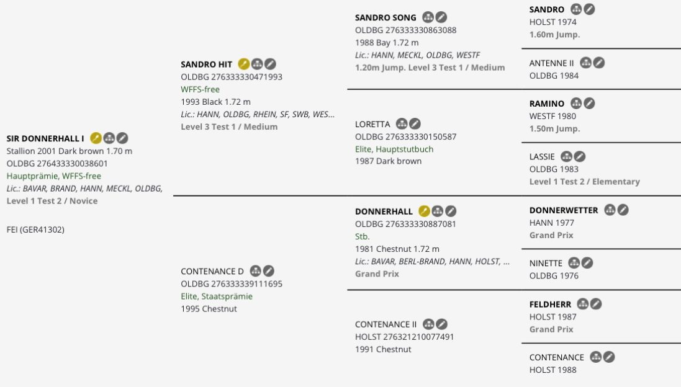Open pedigree tree icon for LASSIE
Viewport: 681px width, 387px height.
point(567,157)
